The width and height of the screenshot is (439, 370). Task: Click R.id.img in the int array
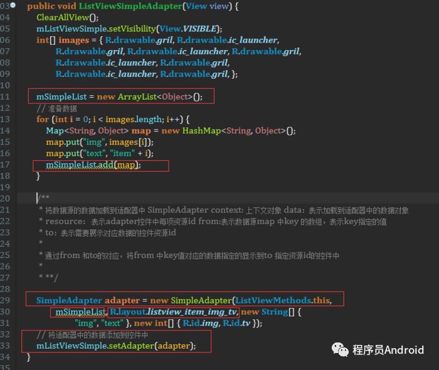[200, 323]
